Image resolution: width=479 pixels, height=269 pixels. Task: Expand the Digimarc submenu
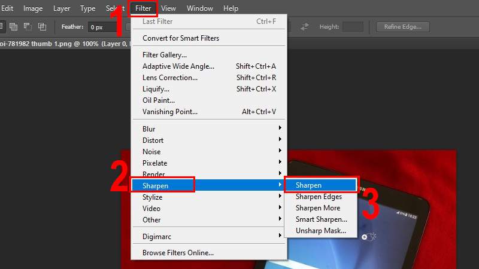point(209,236)
